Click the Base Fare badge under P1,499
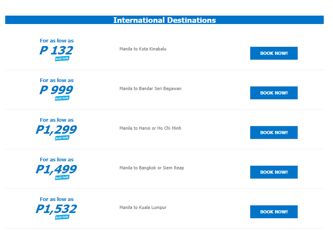The height and width of the screenshot is (231, 333). 62,177
